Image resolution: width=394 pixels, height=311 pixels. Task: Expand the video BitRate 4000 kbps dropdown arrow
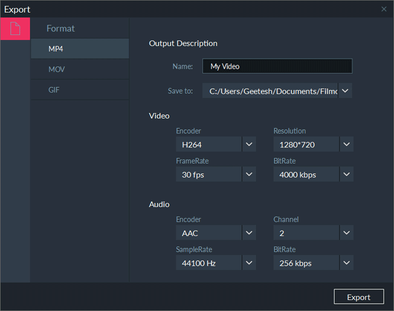(x=346, y=174)
